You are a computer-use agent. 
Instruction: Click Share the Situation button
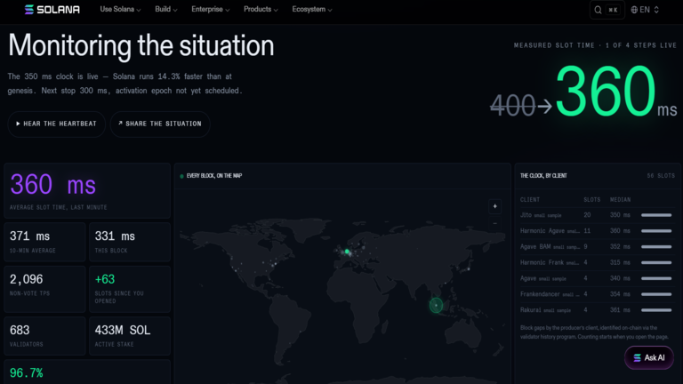[160, 124]
